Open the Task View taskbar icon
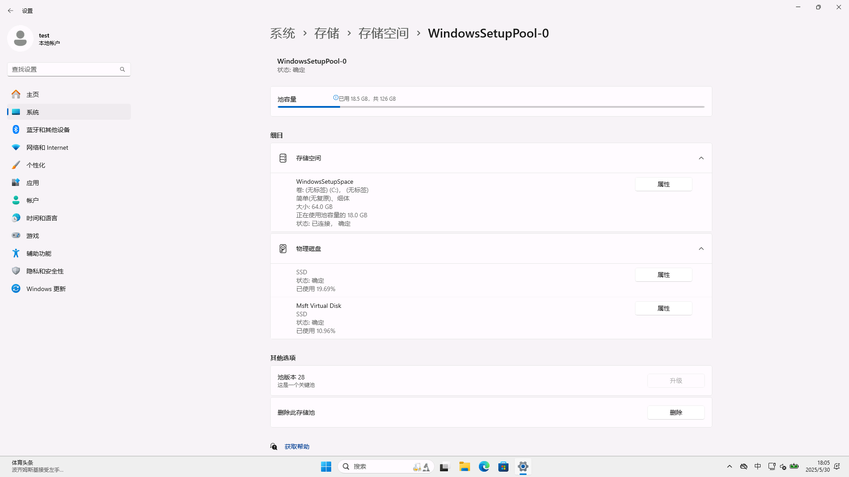 coord(444,466)
